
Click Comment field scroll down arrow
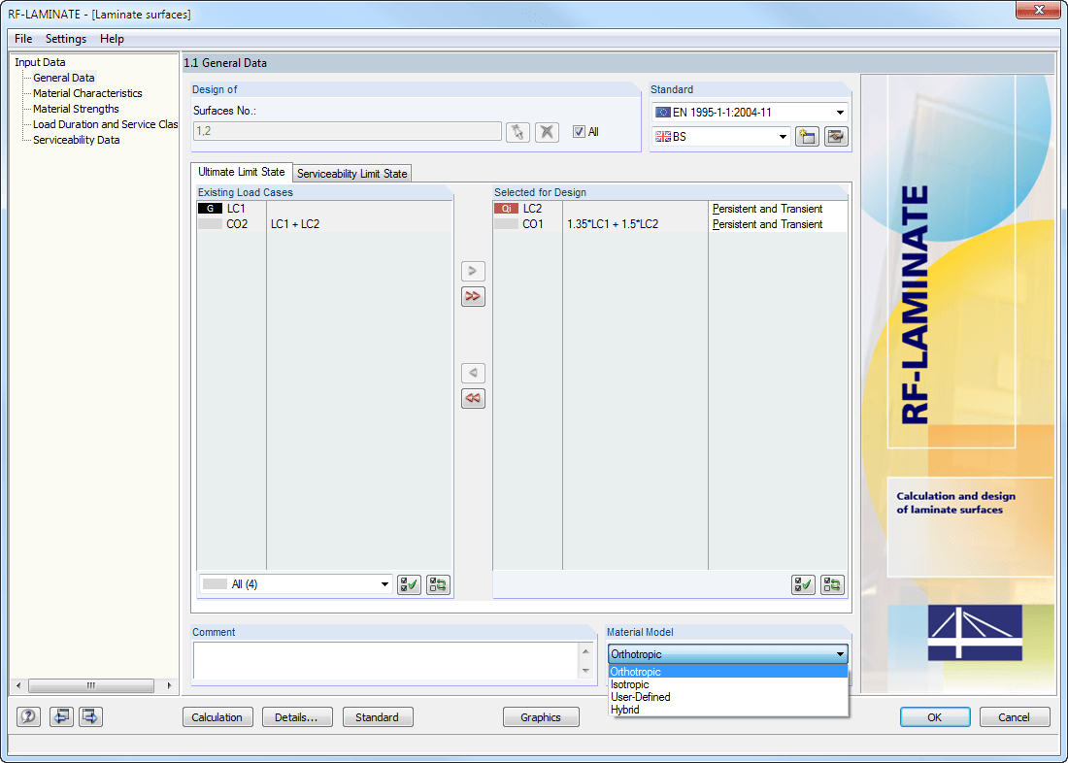click(x=585, y=671)
